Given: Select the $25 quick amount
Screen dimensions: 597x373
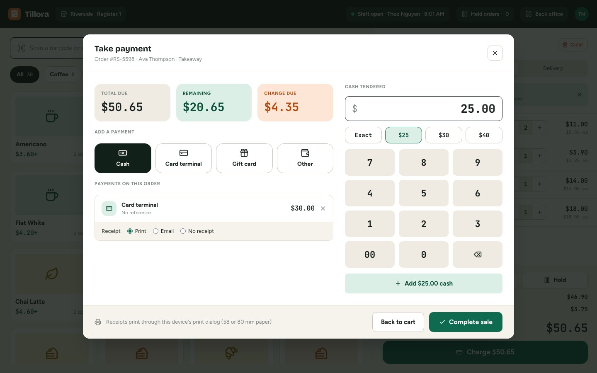Looking at the screenshot, I should 403,135.
